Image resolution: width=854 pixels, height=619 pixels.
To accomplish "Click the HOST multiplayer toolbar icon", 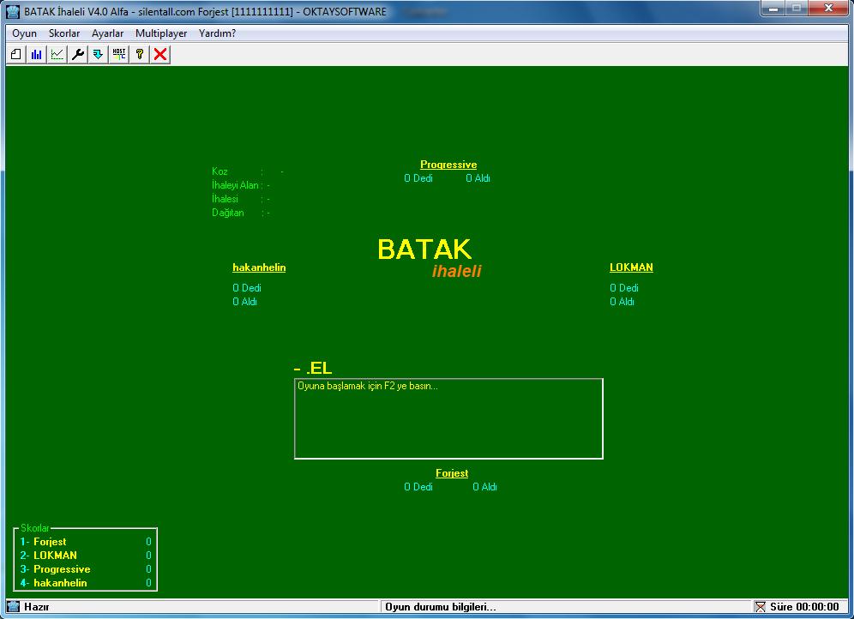I will [x=119, y=54].
